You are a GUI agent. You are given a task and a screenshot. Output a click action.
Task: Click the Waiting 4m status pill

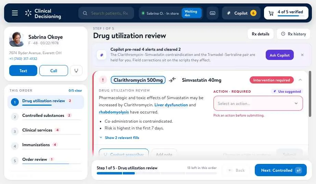coord(192,13)
